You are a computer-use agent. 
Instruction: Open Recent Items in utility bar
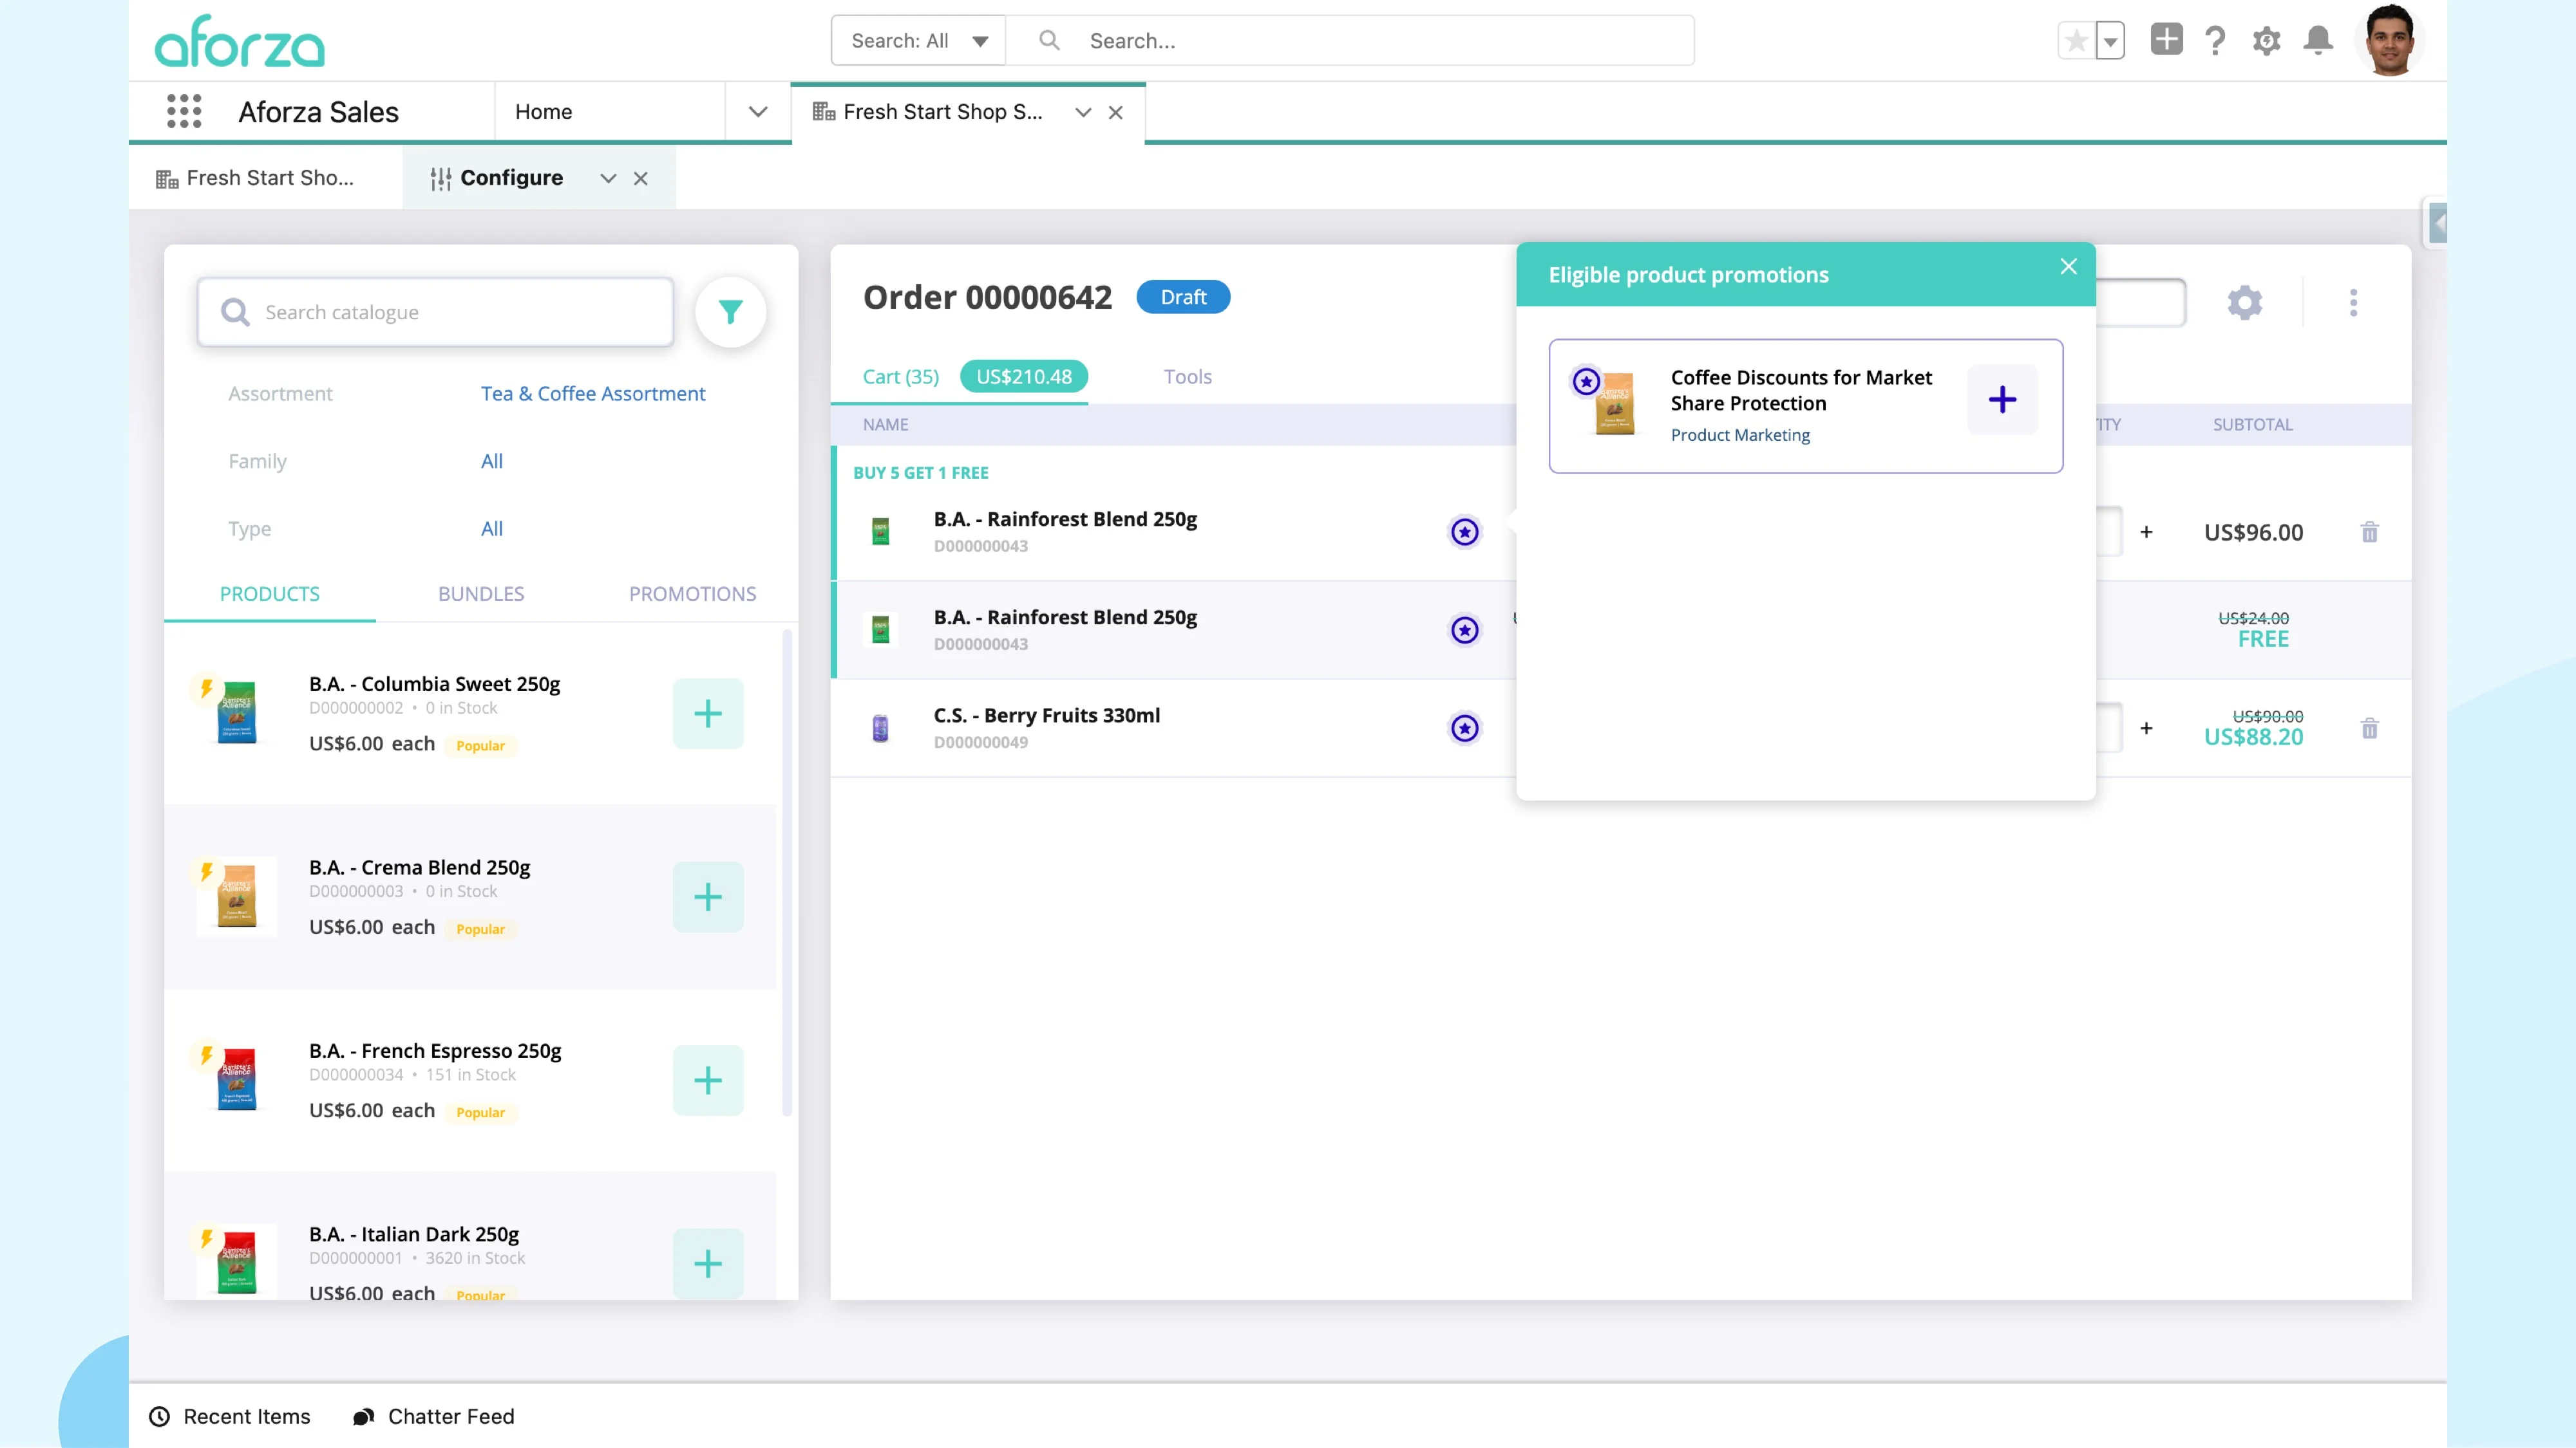tap(231, 1417)
